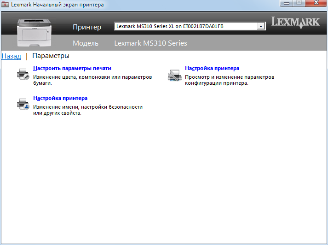
Task: Minimize the Lexmark window
Action: [287, 3]
